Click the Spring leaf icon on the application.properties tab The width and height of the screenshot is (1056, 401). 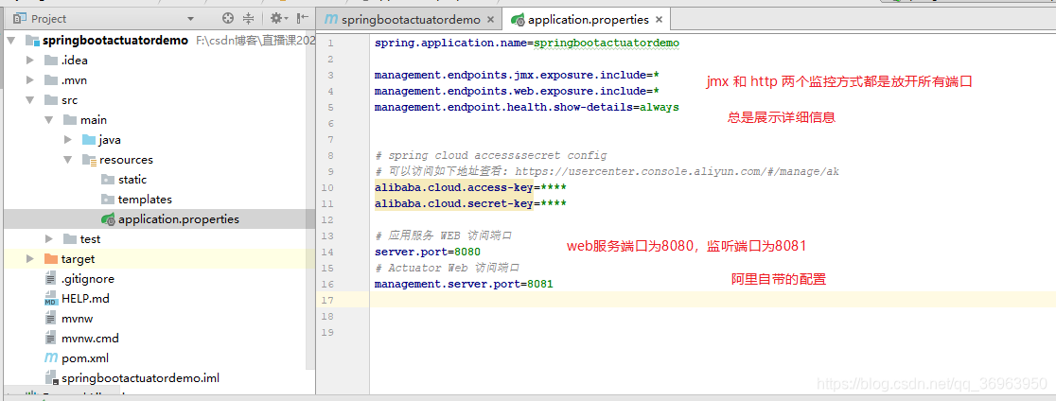[518, 20]
